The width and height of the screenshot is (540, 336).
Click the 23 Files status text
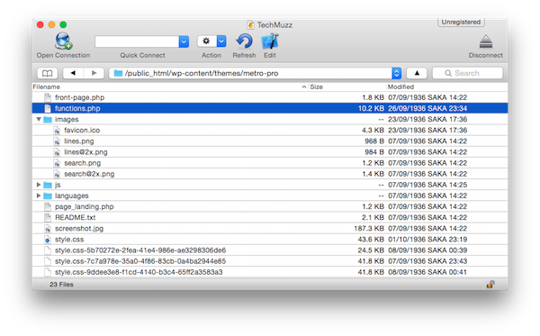tap(61, 285)
